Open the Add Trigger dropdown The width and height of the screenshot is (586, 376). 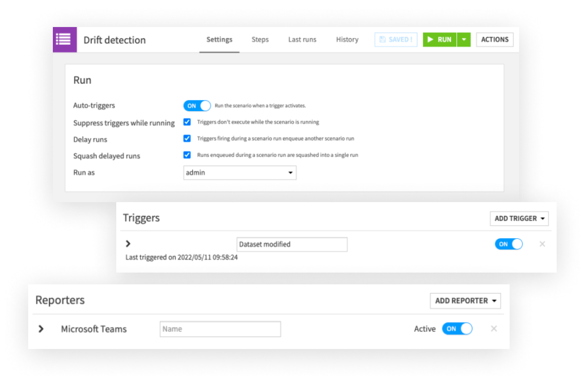click(519, 219)
